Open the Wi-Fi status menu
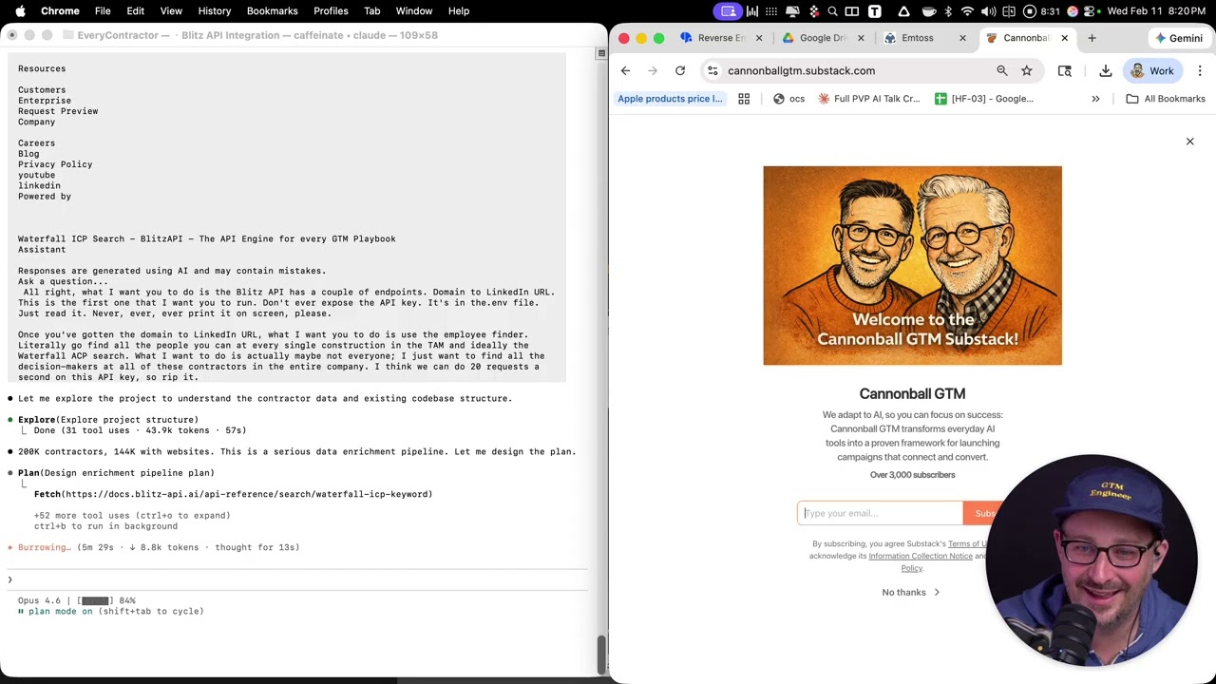Viewport: 1216px width, 684px height. click(967, 11)
